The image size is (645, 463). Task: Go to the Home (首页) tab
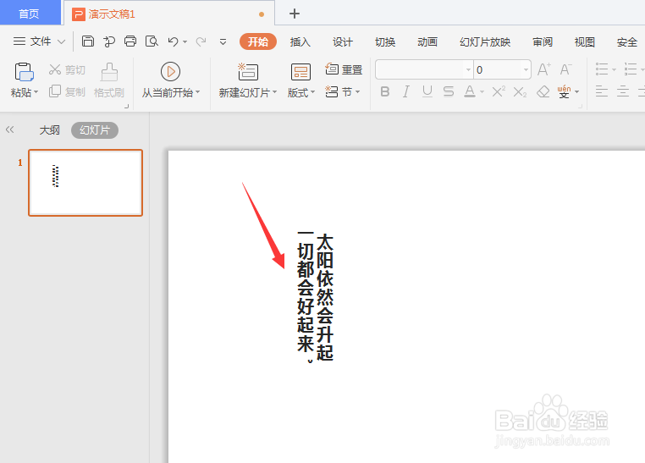[30, 14]
